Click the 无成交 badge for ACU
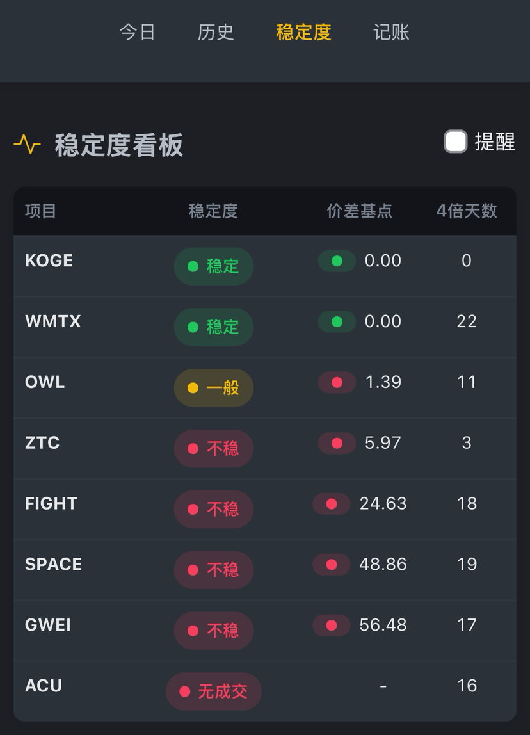This screenshot has width=530, height=735. tap(214, 691)
